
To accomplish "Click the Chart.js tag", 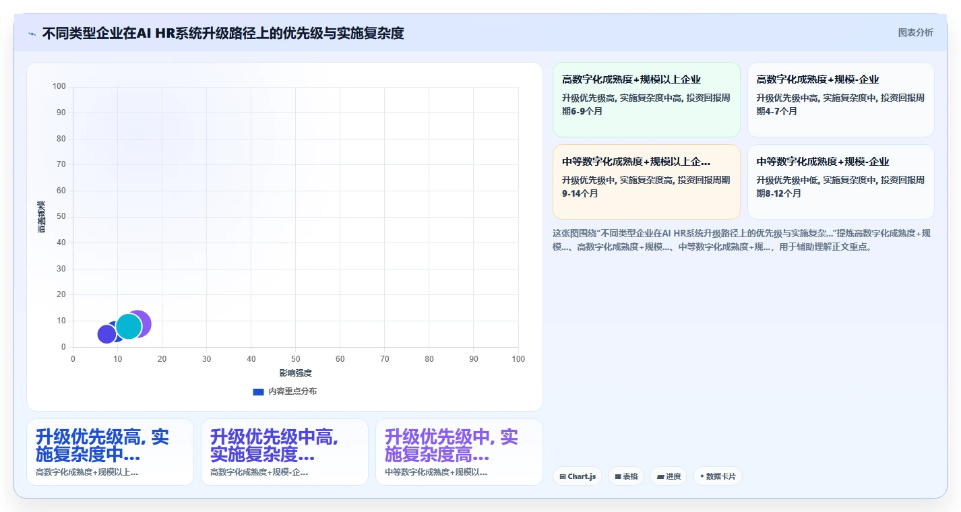I will point(577,476).
